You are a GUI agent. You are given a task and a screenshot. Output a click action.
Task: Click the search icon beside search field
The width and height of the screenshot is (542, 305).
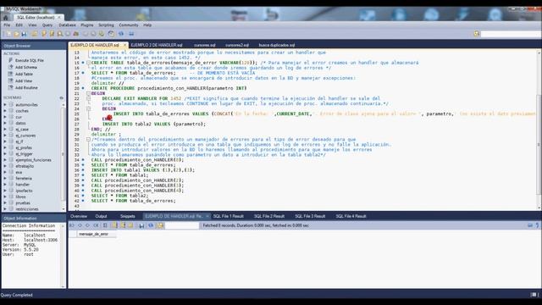coord(477,34)
